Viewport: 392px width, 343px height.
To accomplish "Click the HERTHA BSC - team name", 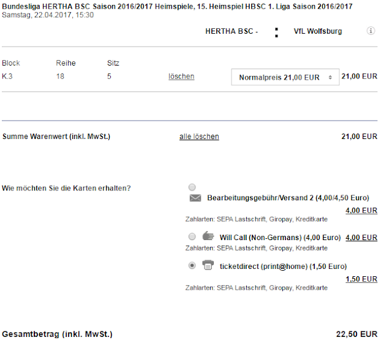I will click(232, 31).
